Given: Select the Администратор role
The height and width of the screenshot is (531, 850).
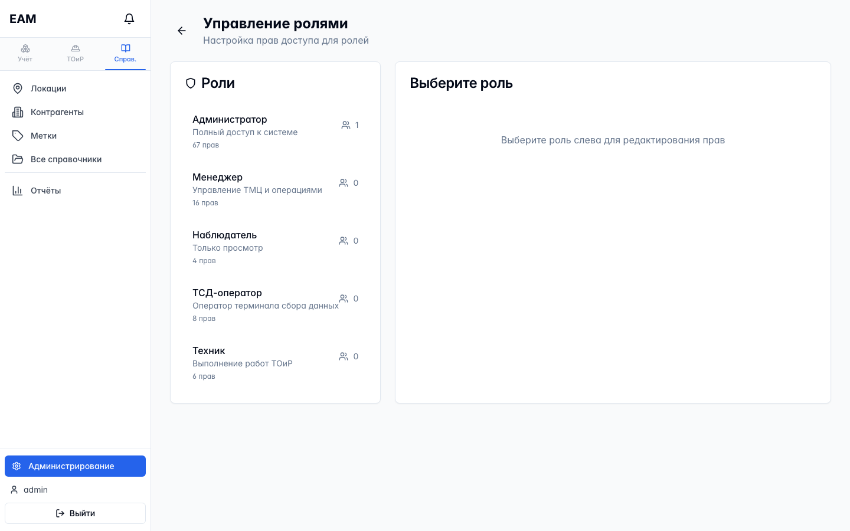Looking at the screenshot, I should pyautogui.click(x=275, y=132).
